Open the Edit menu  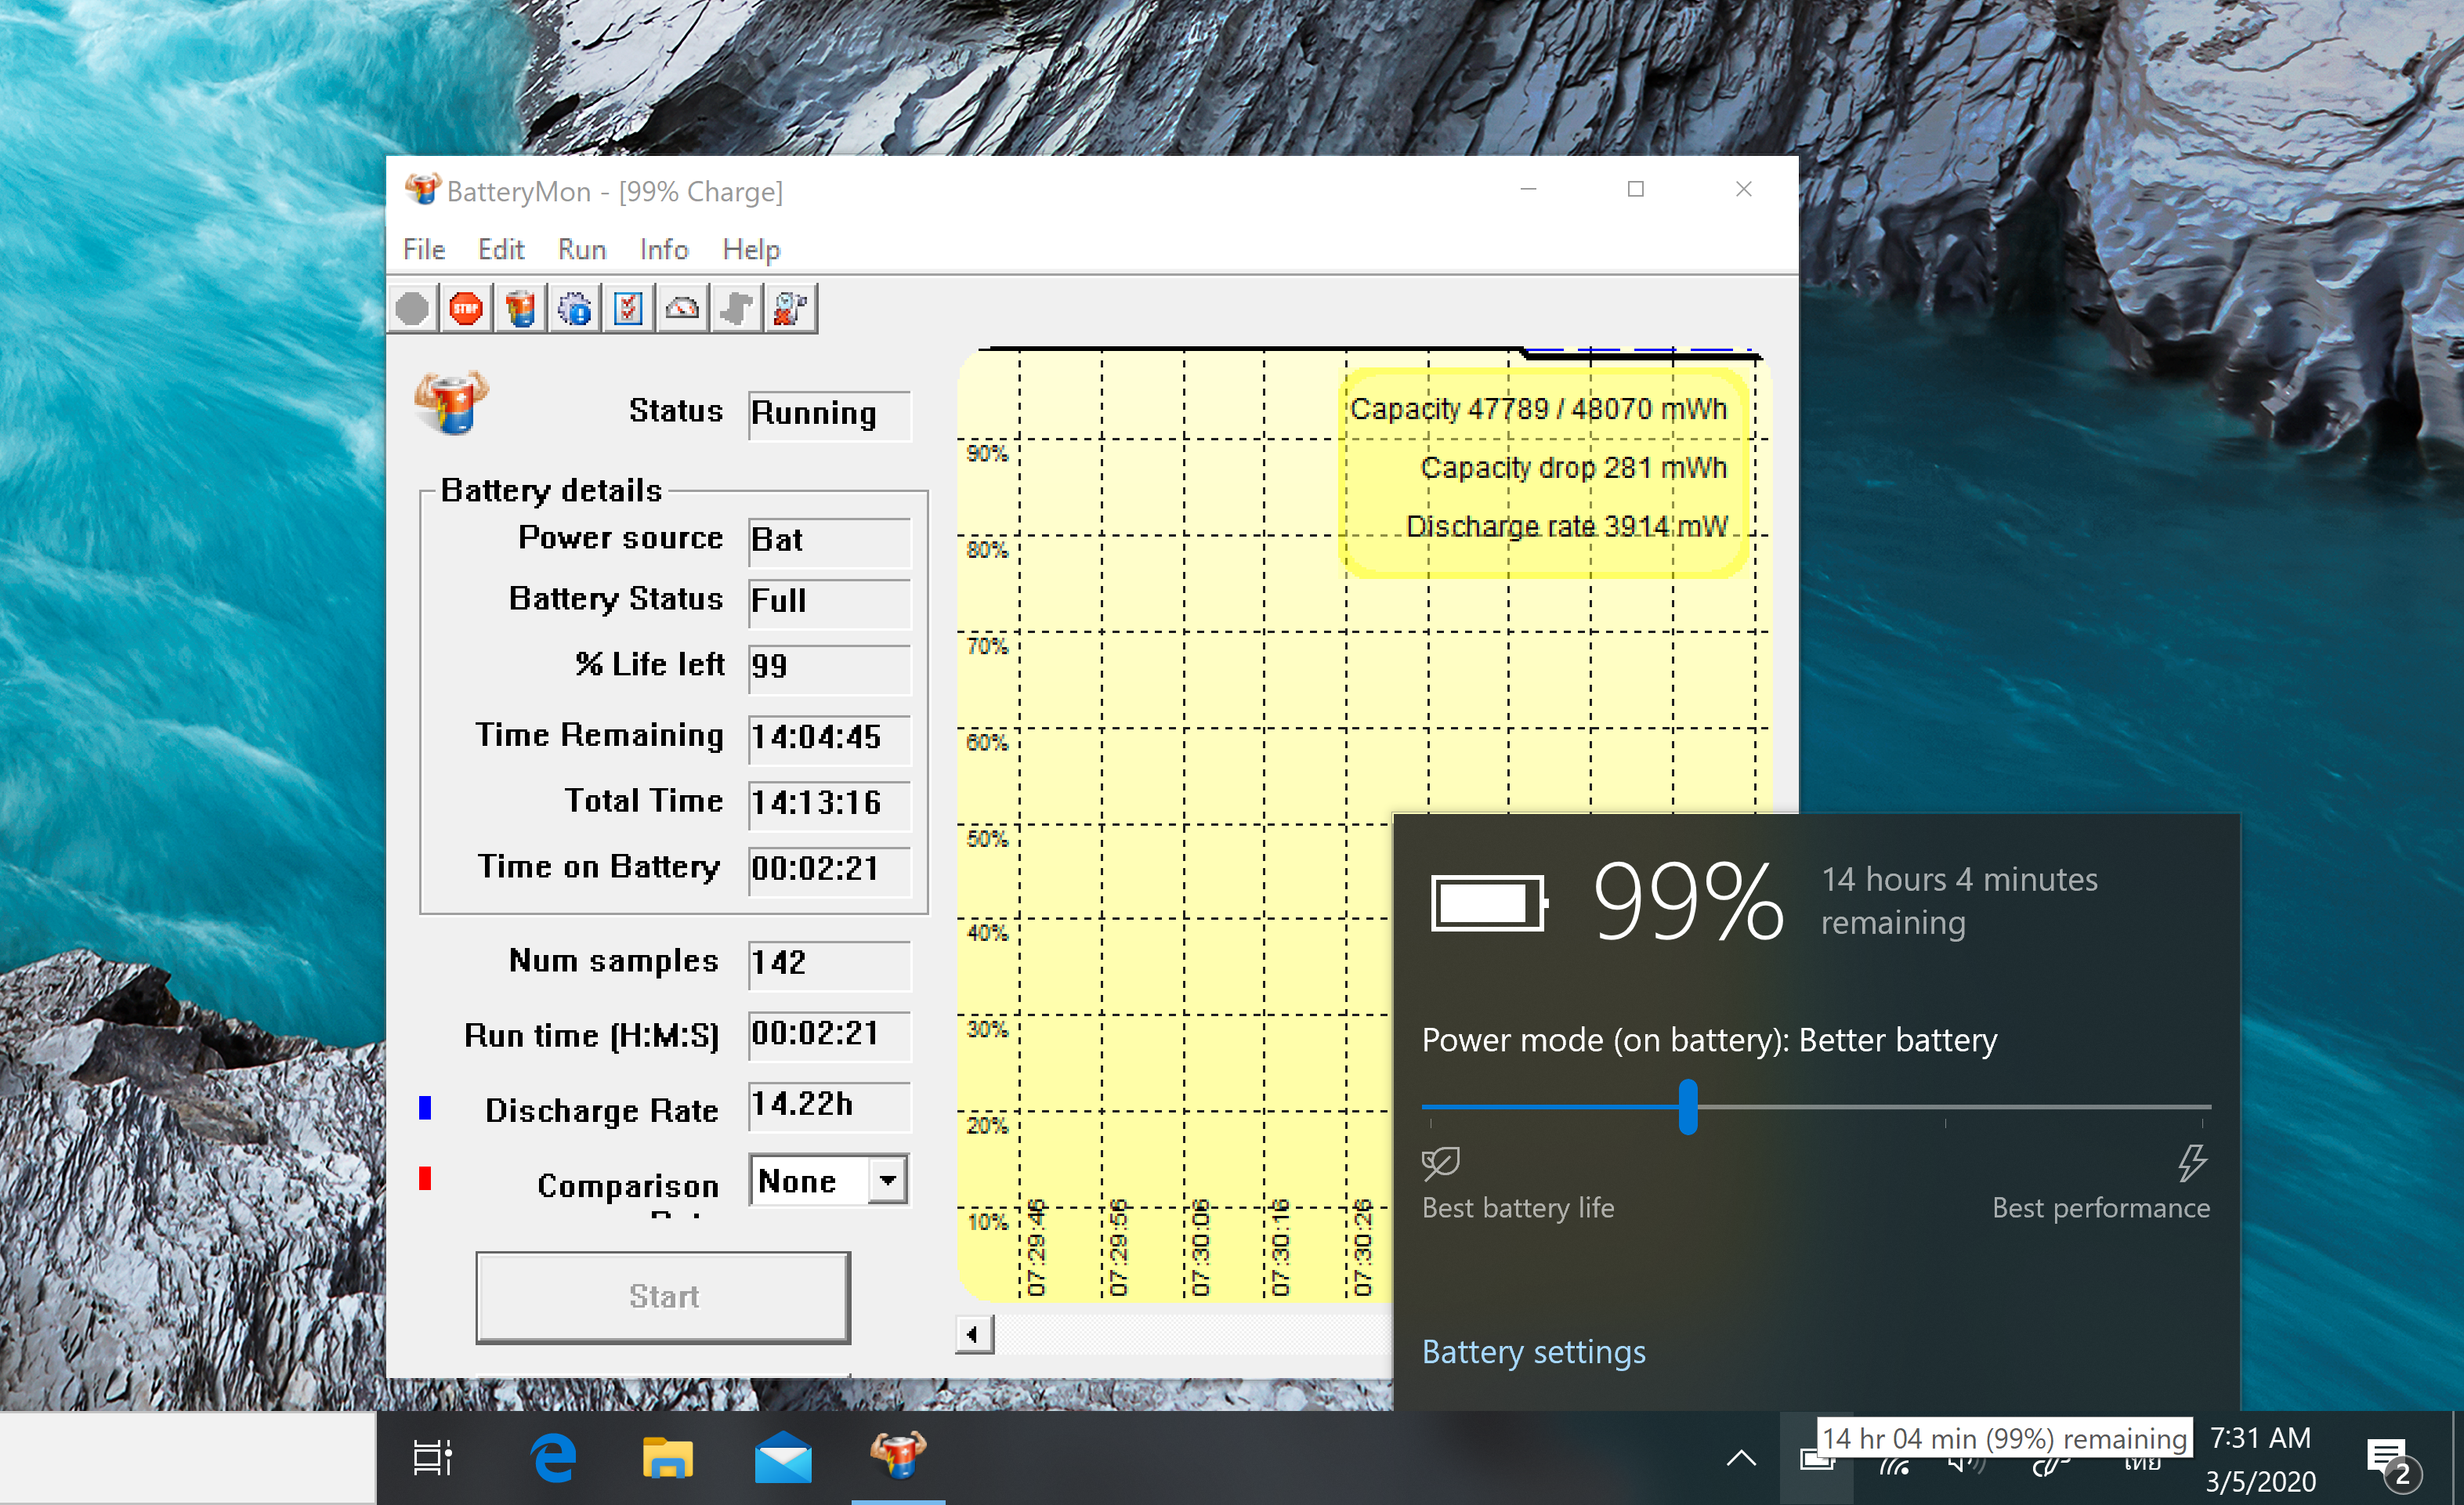coord(501,249)
